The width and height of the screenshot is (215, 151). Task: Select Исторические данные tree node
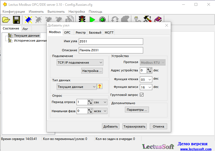(30, 41)
